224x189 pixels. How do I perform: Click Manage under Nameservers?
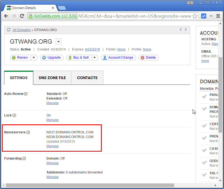[52, 146]
